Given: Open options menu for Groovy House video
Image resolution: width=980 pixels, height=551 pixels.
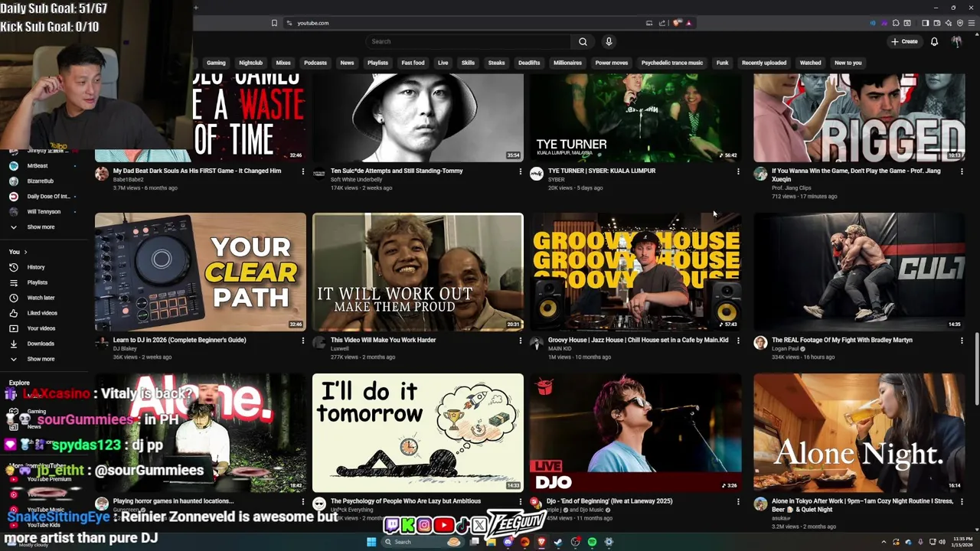Looking at the screenshot, I should [x=738, y=341].
